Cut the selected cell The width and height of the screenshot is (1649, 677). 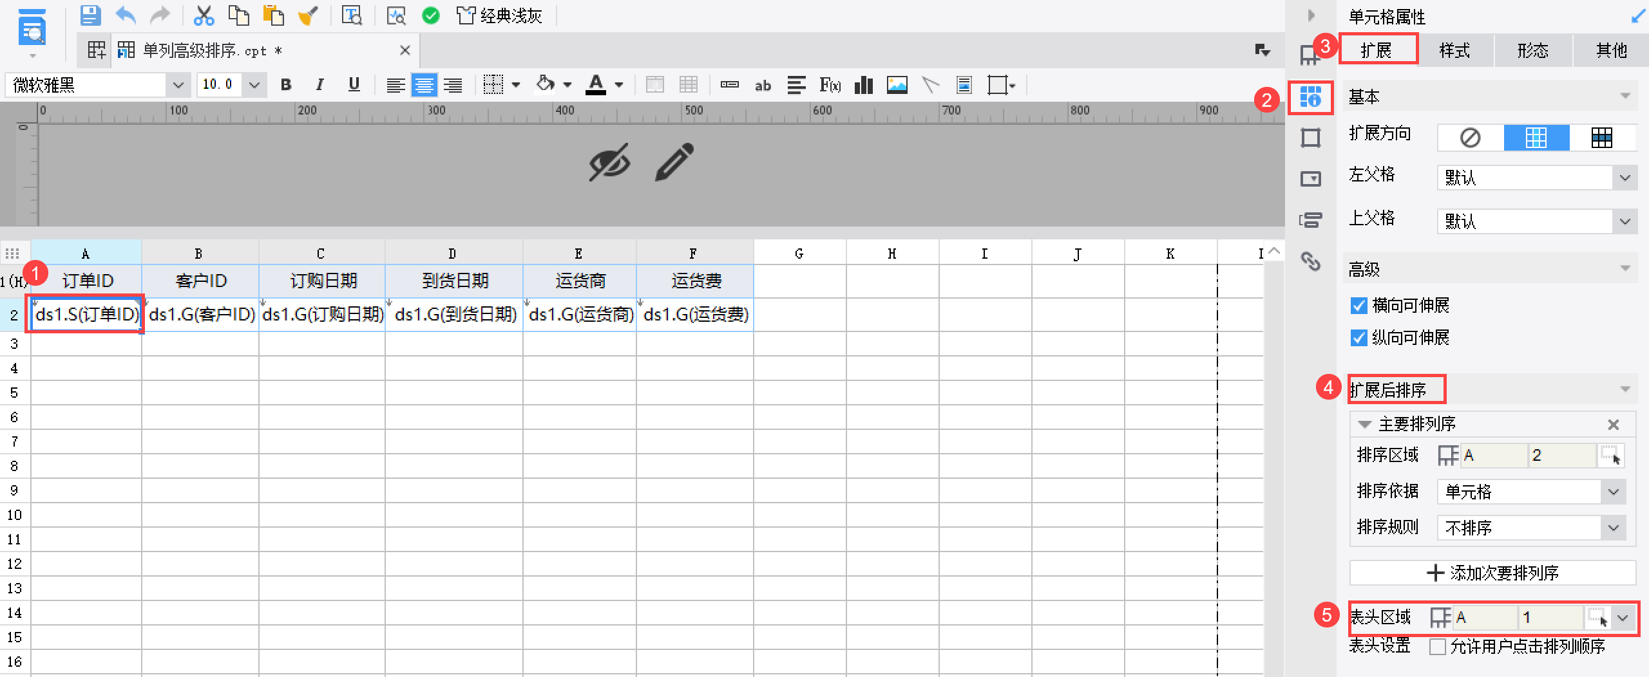tap(204, 15)
